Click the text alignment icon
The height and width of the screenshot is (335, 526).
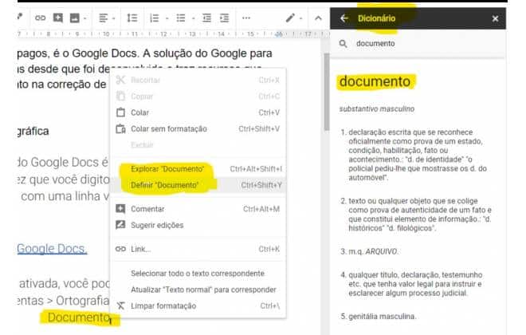[x=104, y=18]
